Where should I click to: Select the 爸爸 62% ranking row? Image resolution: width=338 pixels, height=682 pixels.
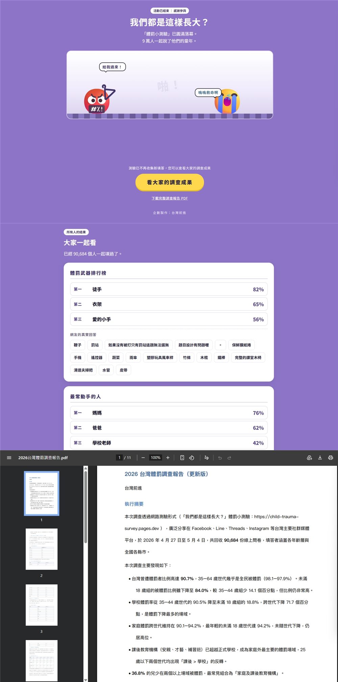click(169, 428)
